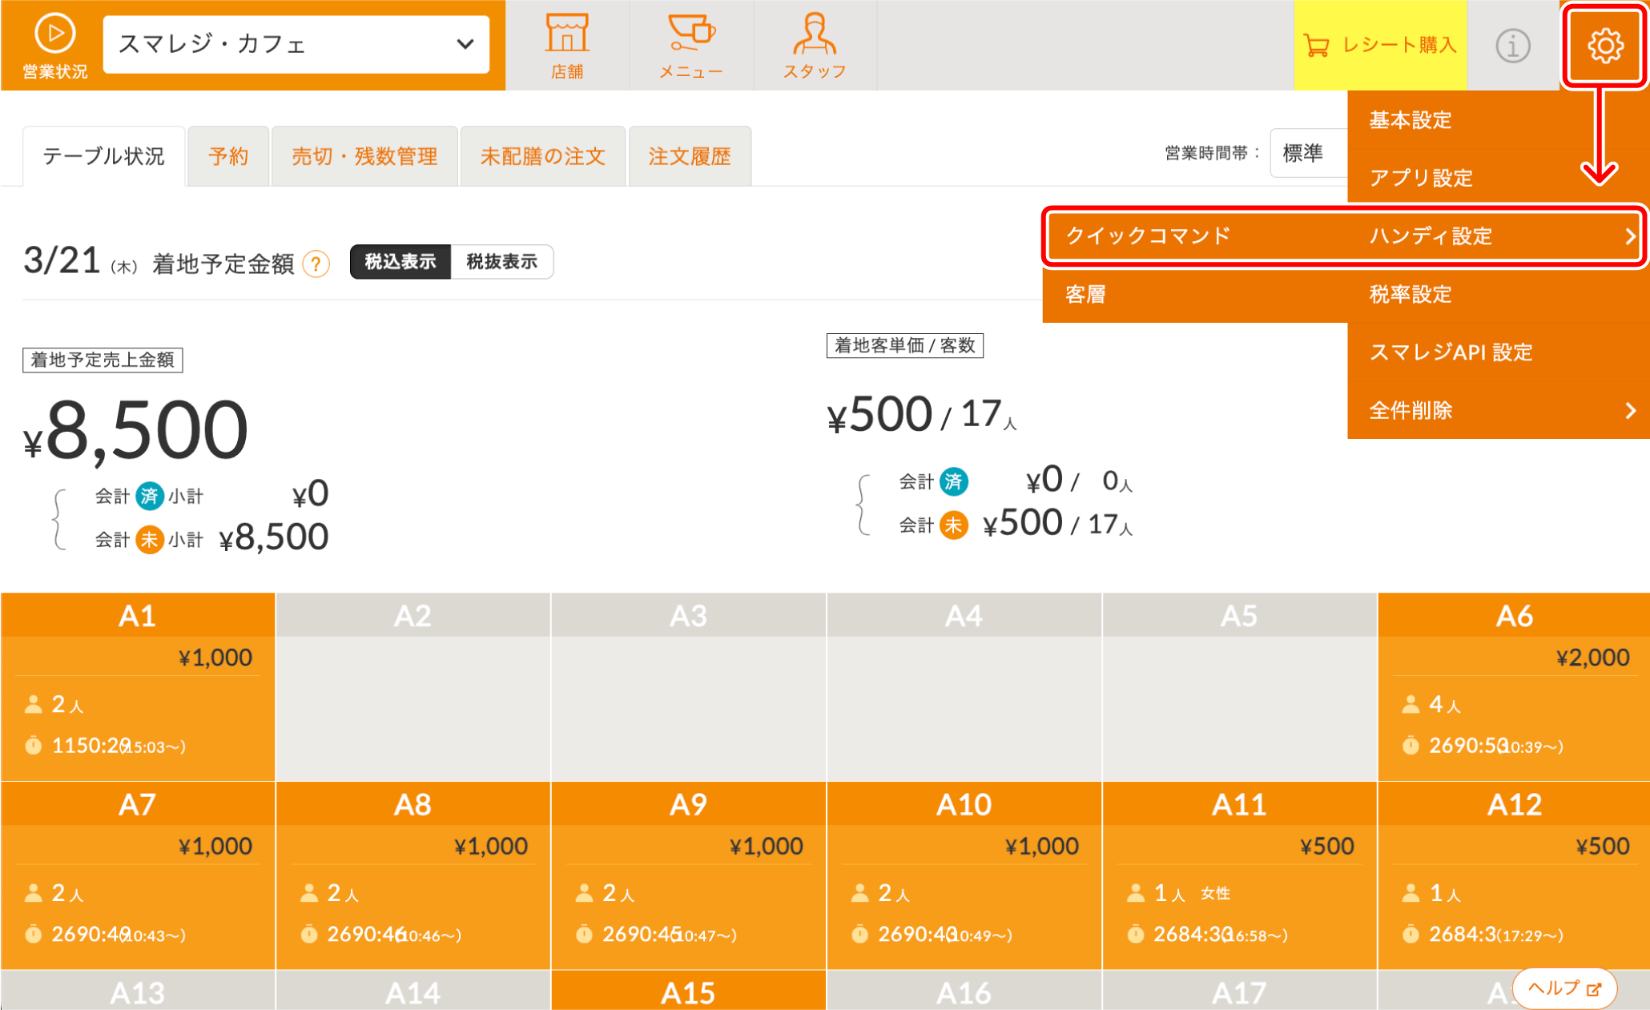Click the person icon in table A11
Screen dimensions: 1650x1010
tap(1136, 893)
